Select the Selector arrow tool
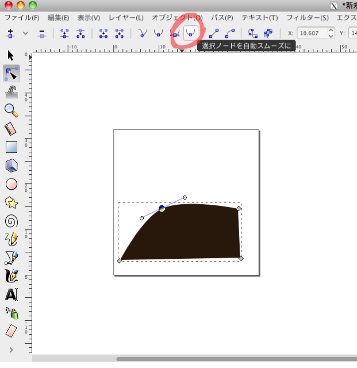The width and height of the screenshot is (357, 368). click(x=11, y=55)
